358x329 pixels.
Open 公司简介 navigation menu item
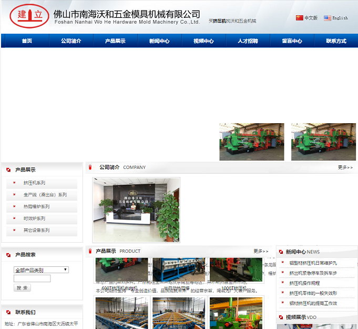coord(71,41)
